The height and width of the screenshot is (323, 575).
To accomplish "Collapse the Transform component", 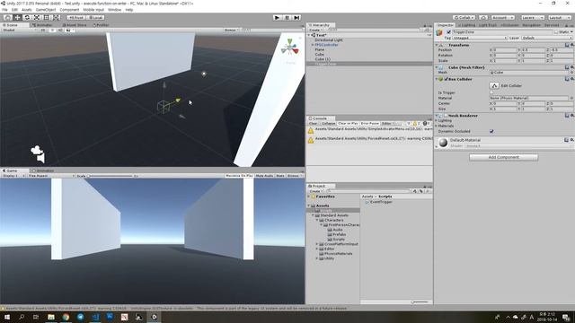I will (x=437, y=45).
